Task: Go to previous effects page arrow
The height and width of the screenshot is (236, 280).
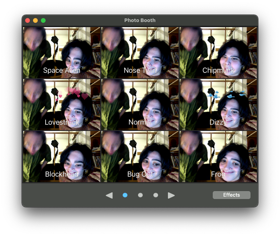Action: [x=109, y=195]
